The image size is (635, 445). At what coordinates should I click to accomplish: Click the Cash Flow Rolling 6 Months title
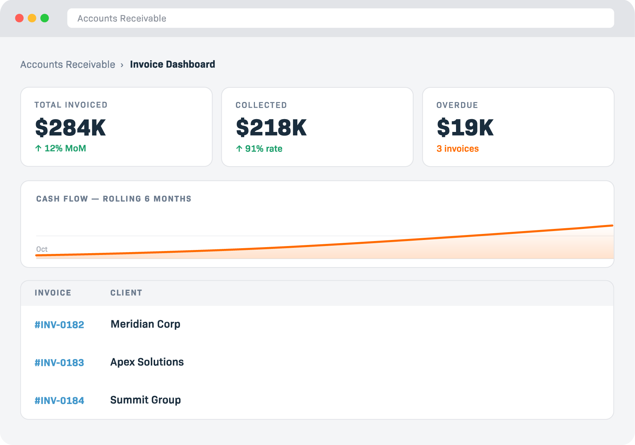click(x=114, y=199)
